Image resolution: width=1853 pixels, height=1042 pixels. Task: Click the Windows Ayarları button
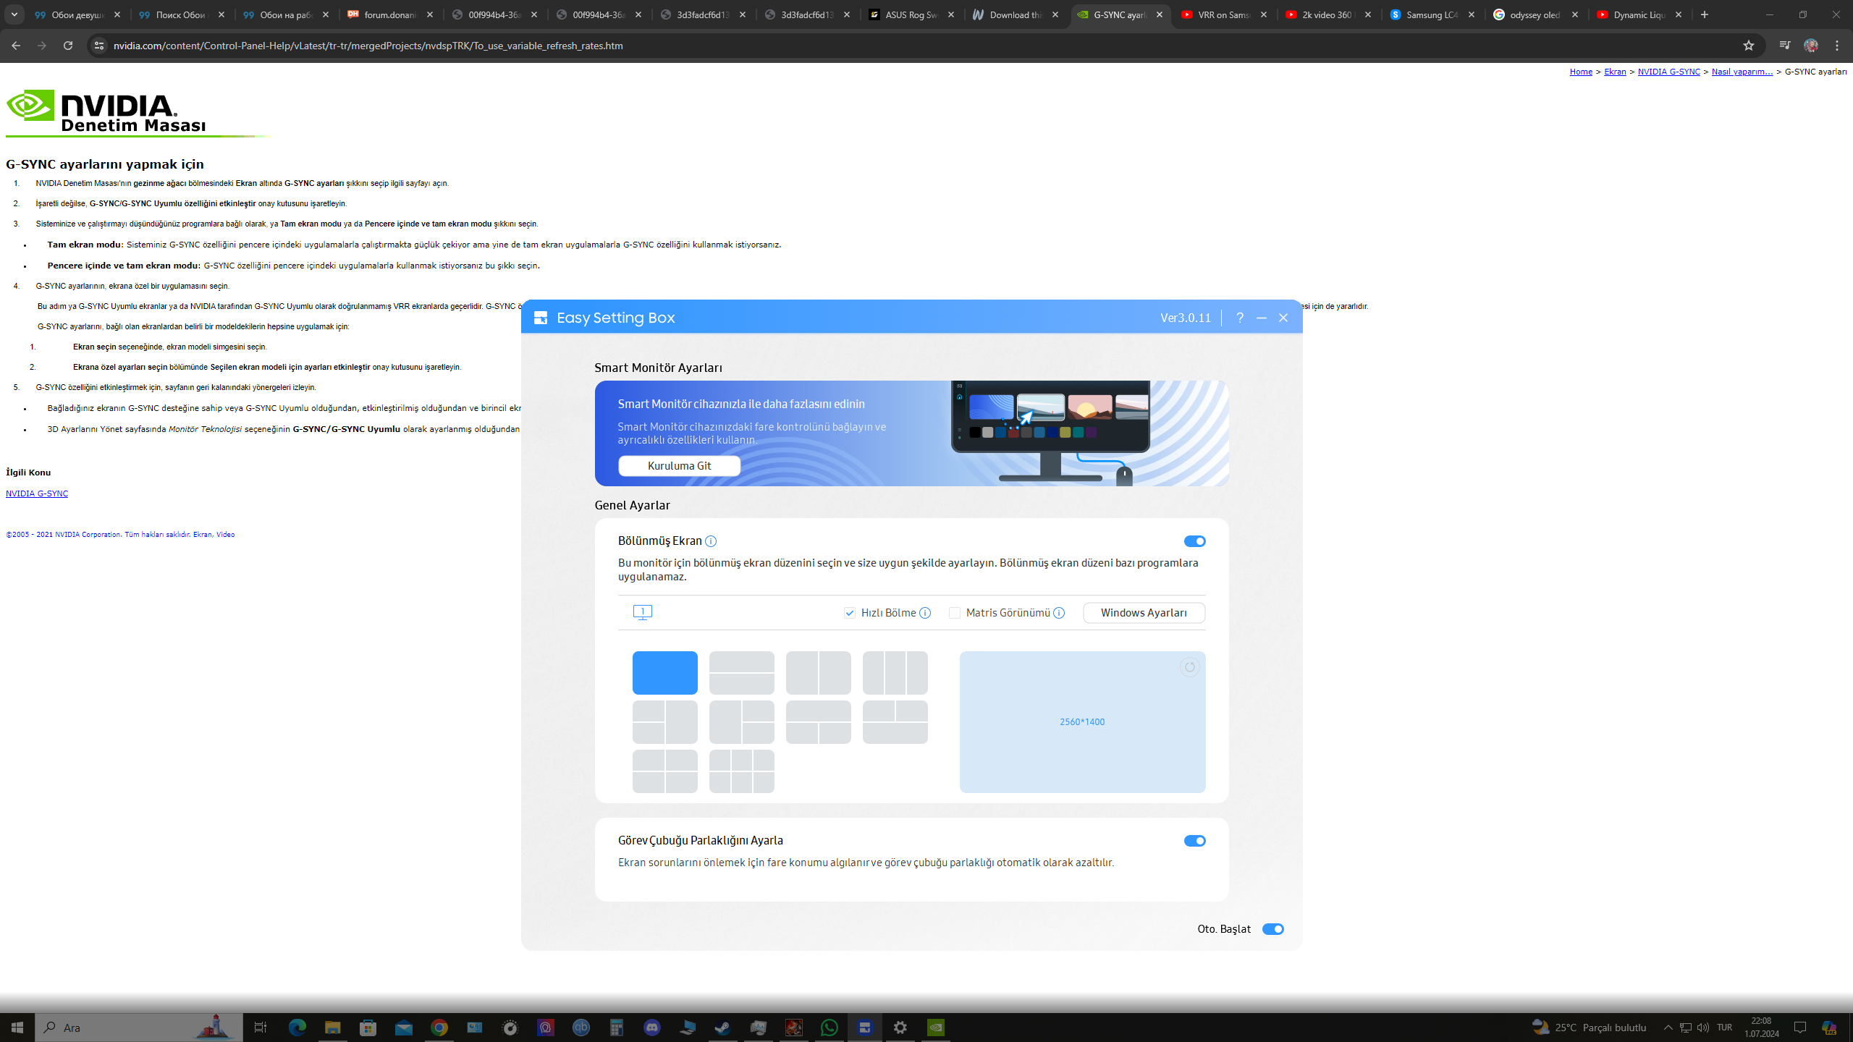[x=1144, y=613]
